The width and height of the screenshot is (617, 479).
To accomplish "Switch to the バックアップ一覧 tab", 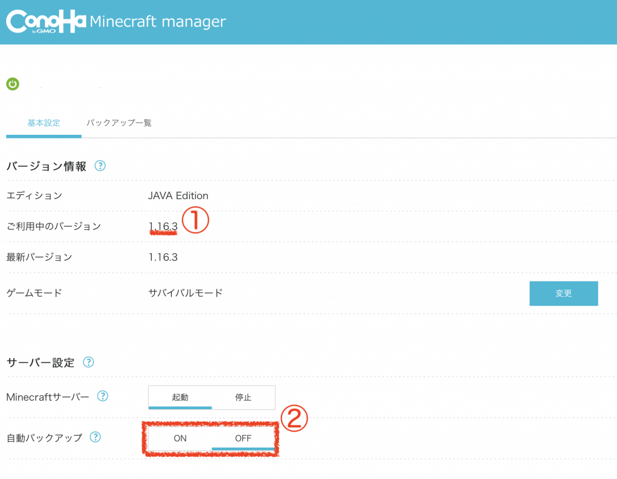I will click(119, 123).
